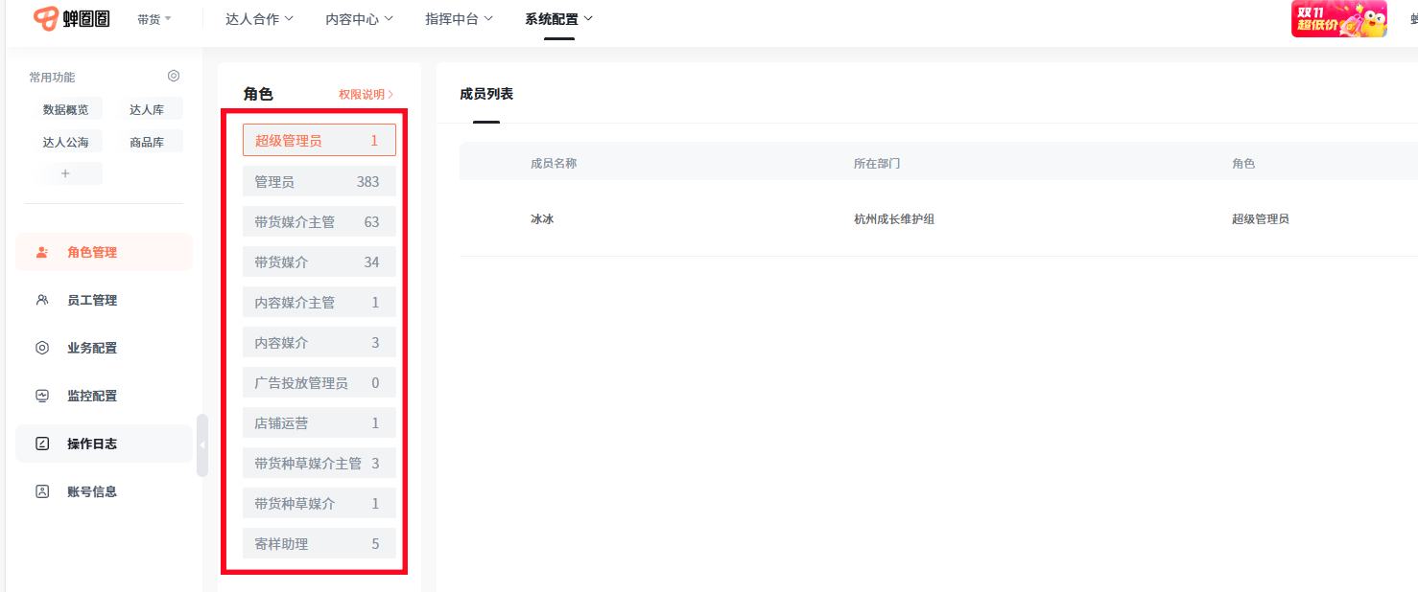Click the 蝉圈圈 logo icon
Viewport: 1418px width, 592px height.
[46, 19]
